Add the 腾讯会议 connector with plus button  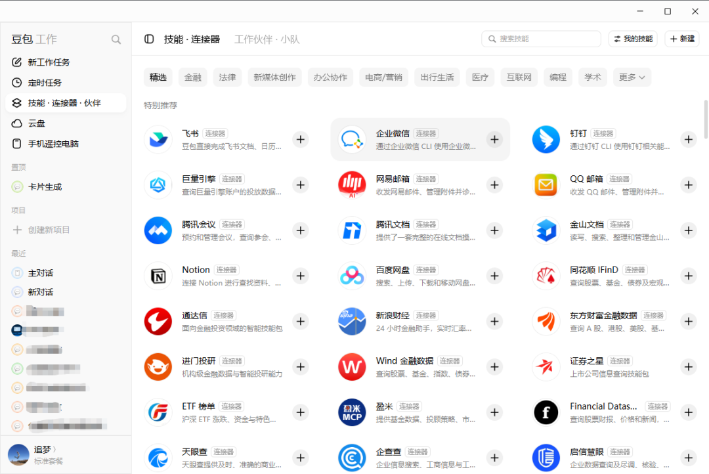(x=301, y=230)
